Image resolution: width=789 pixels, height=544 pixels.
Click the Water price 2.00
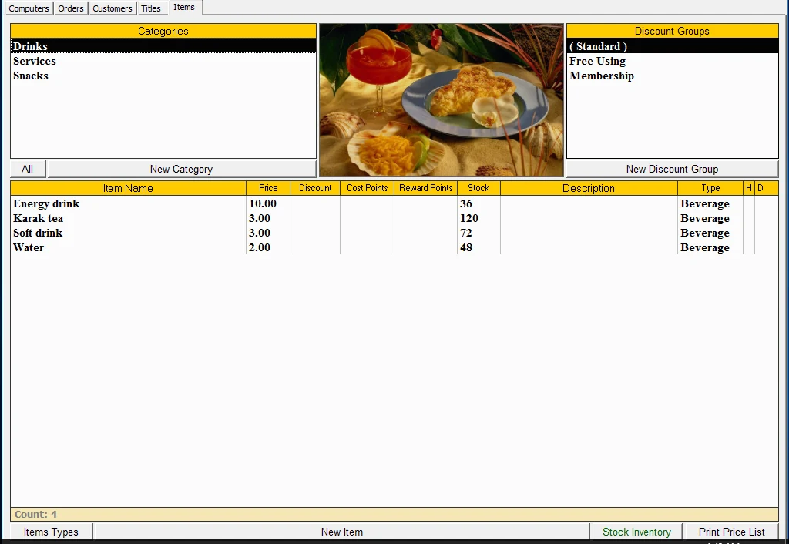point(260,247)
